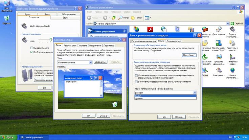Click the green forward arrow toolbar button
Image resolution: width=249 pixels, height=140 pixels.
[105, 18]
